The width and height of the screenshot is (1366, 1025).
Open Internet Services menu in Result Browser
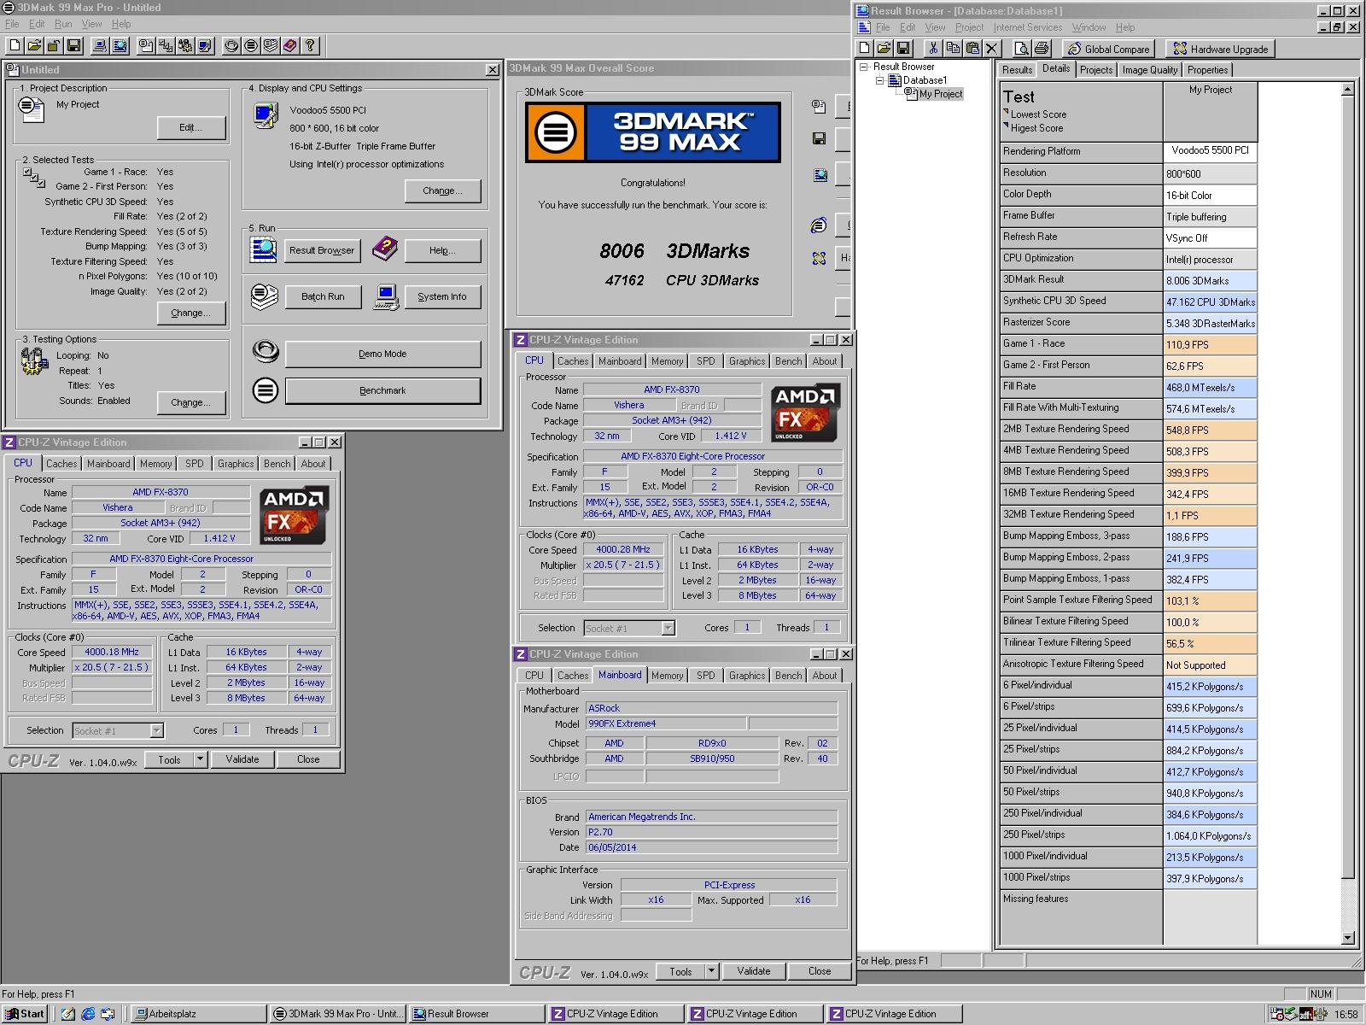1028,27
